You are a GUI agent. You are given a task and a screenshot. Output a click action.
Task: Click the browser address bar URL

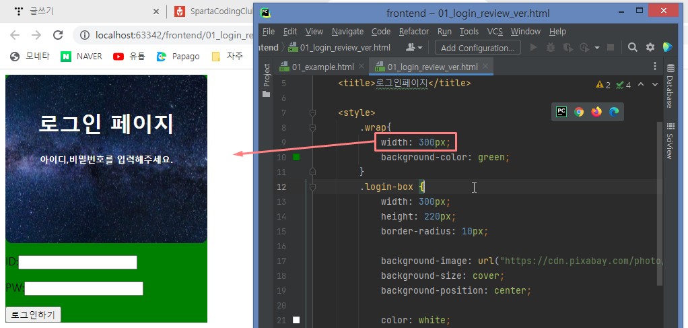(174, 35)
